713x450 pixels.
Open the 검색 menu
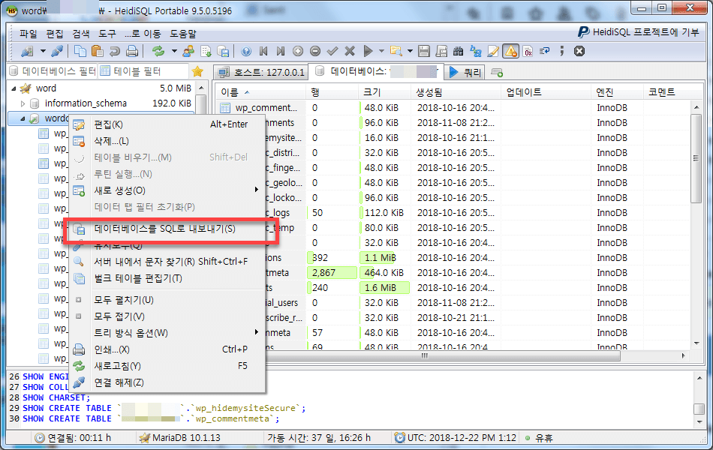[x=81, y=34]
